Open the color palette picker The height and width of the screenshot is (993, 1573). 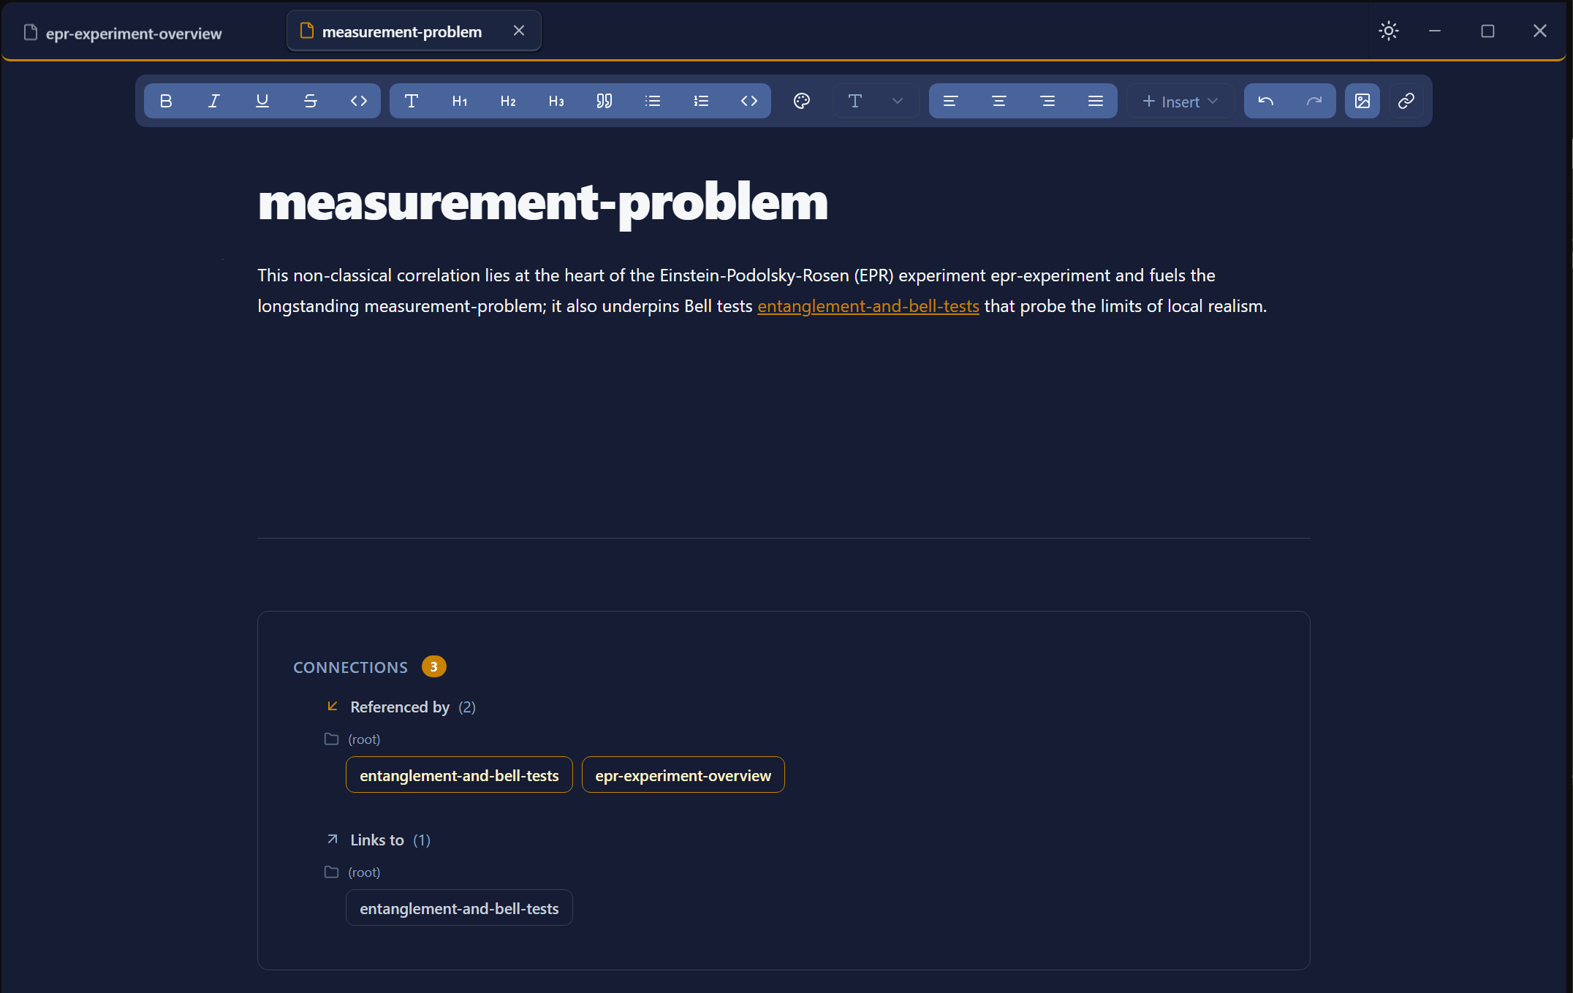pyautogui.click(x=802, y=101)
